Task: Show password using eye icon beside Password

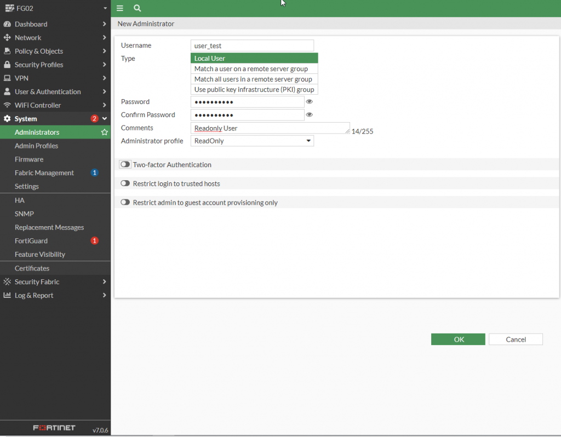Action: (x=310, y=102)
